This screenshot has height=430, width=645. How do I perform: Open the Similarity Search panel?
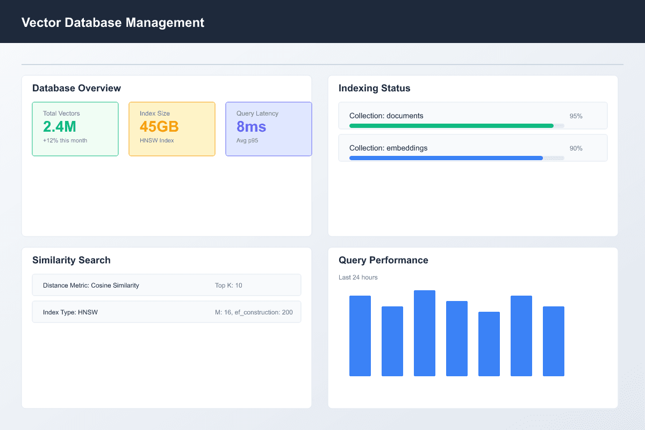click(71, 260)
